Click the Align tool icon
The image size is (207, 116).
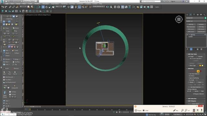[x=111, y=7]
